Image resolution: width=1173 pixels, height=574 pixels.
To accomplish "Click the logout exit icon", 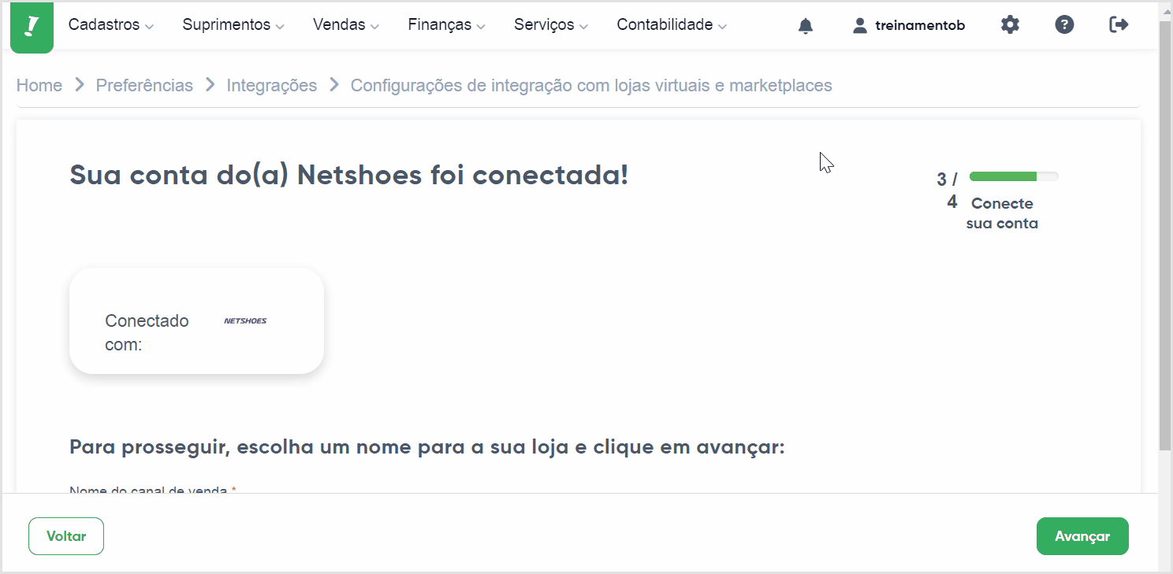I will click(x=1119, y=25).
